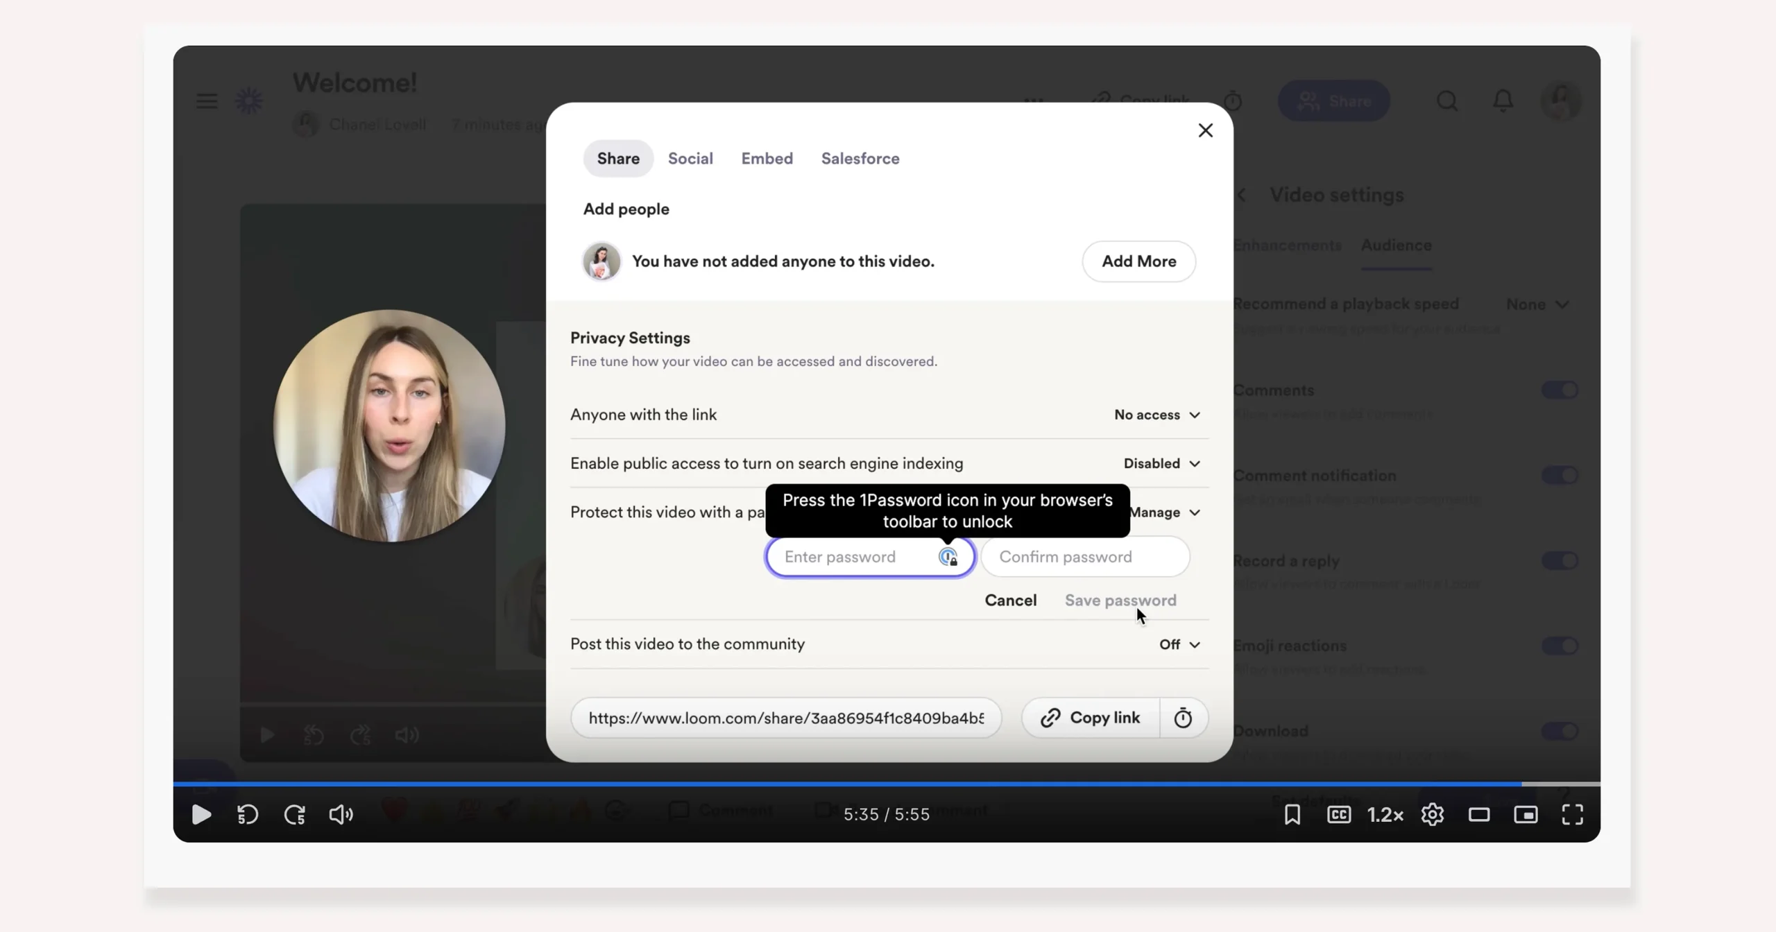The width and height of the screenshot is (1776, 932).
Task: Open the notifications bell
Action: pos(1503,101)
